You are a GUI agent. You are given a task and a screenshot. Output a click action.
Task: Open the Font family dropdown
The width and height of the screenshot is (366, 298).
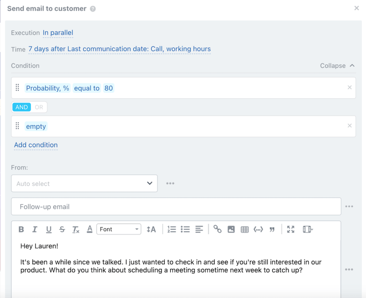(x=119, y=229)
